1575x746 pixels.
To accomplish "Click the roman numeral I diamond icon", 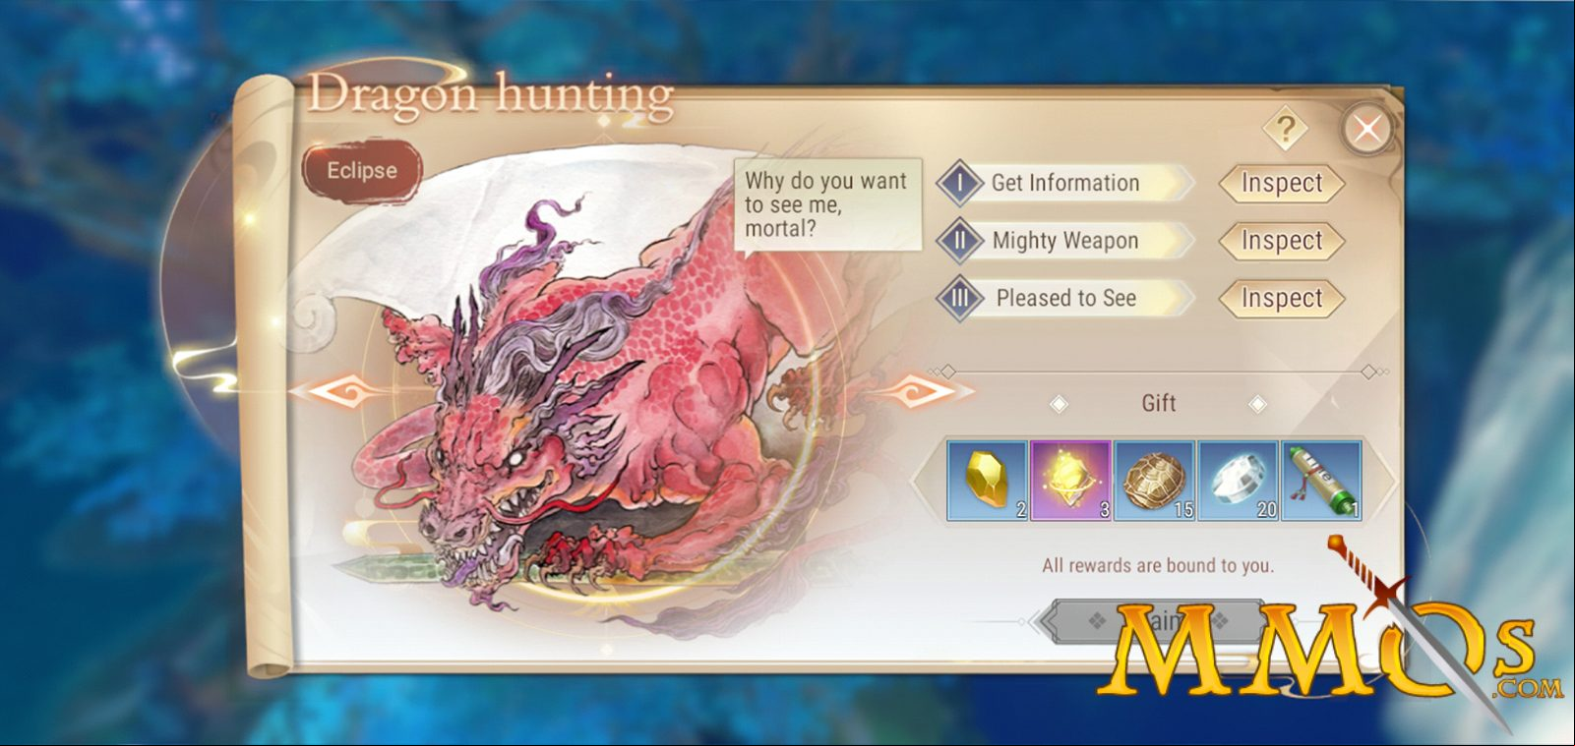I will click(960, 183).
